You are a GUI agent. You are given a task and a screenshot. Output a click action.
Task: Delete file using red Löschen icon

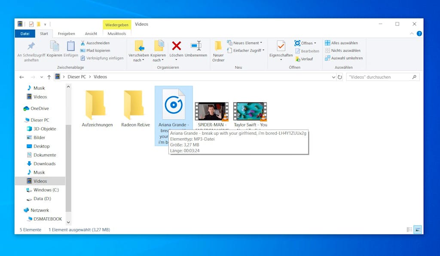[x=177, y=46]
